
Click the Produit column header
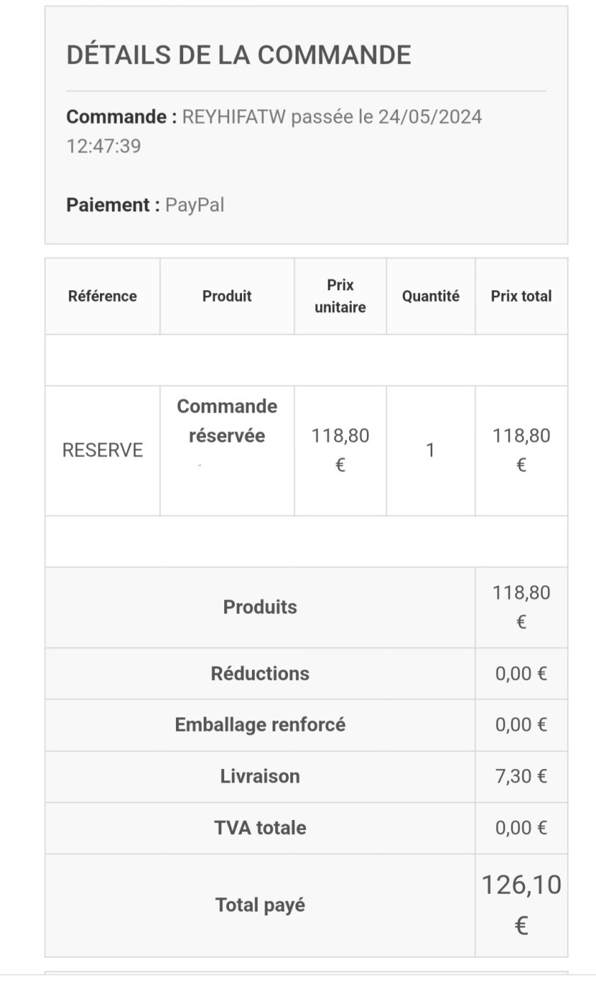pyautogui.click(x=227, y=296)
